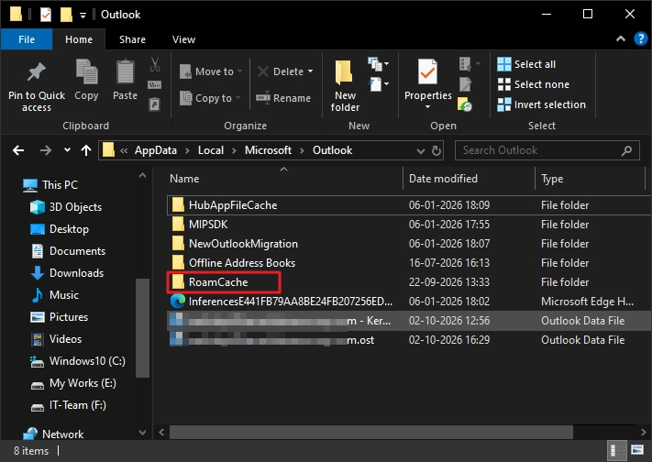Select the .ost Outlook Data File
Viewport: 652px width, 462px height.
409,340
